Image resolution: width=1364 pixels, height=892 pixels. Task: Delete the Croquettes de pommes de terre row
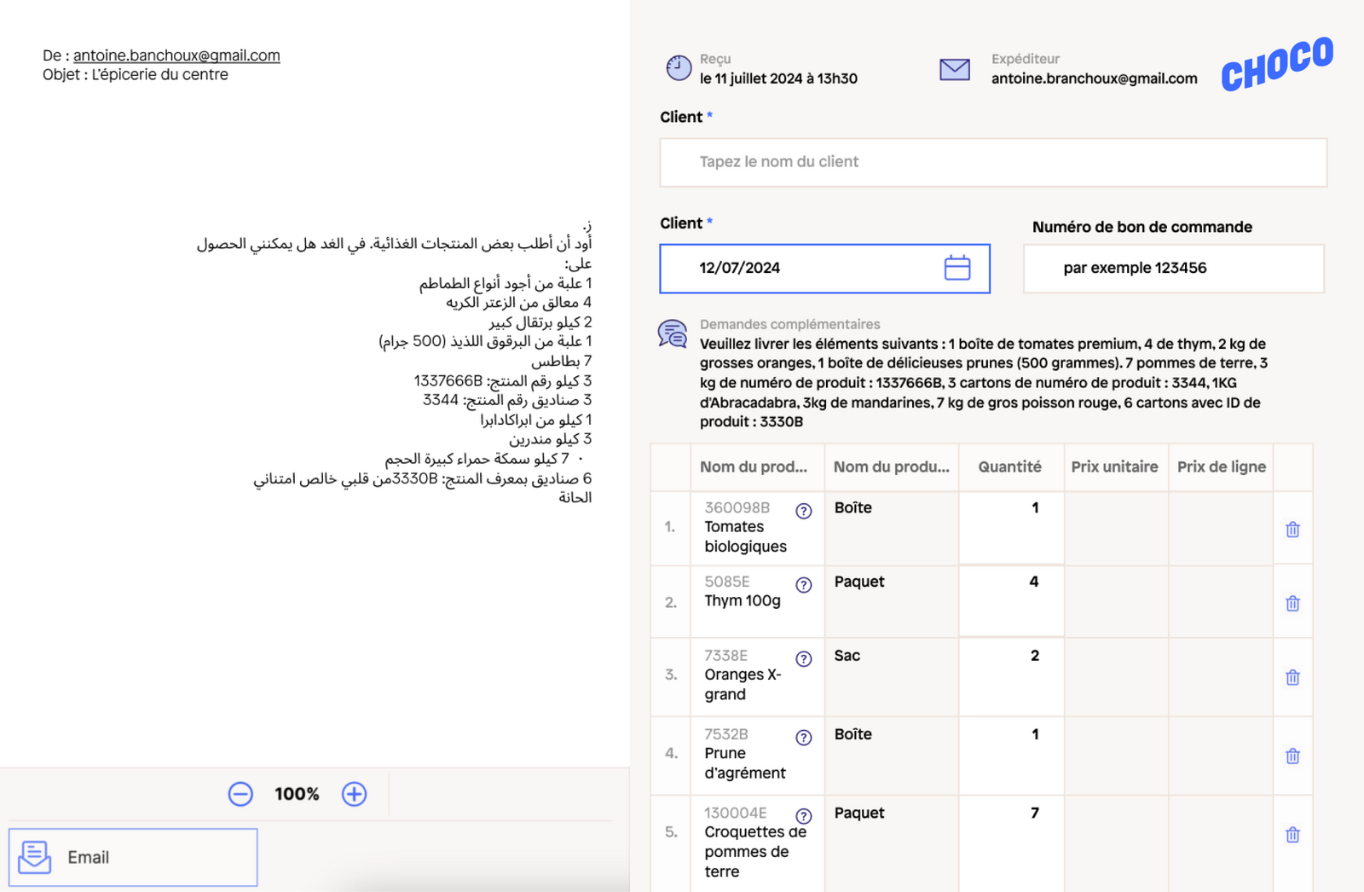pyautogui.click(x=1292, y=835)
